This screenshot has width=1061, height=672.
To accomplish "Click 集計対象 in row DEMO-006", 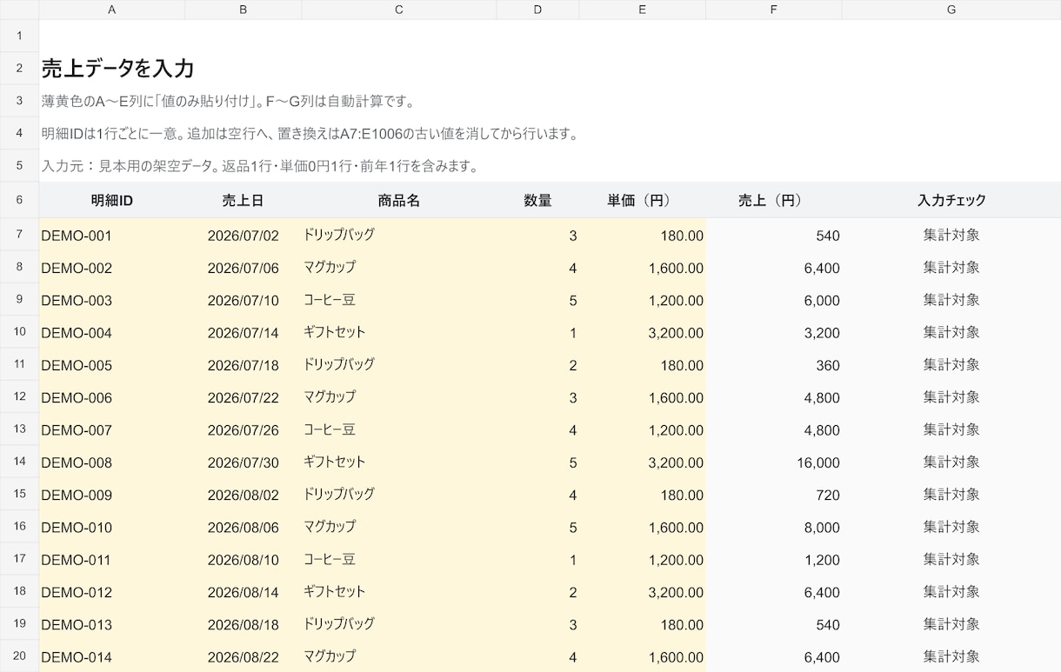I will [951, 397].
